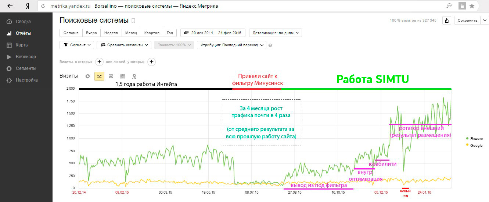This screenshot has height=202, width=489.
Task: Switch the chart to pie view
Action: (87, 76)
